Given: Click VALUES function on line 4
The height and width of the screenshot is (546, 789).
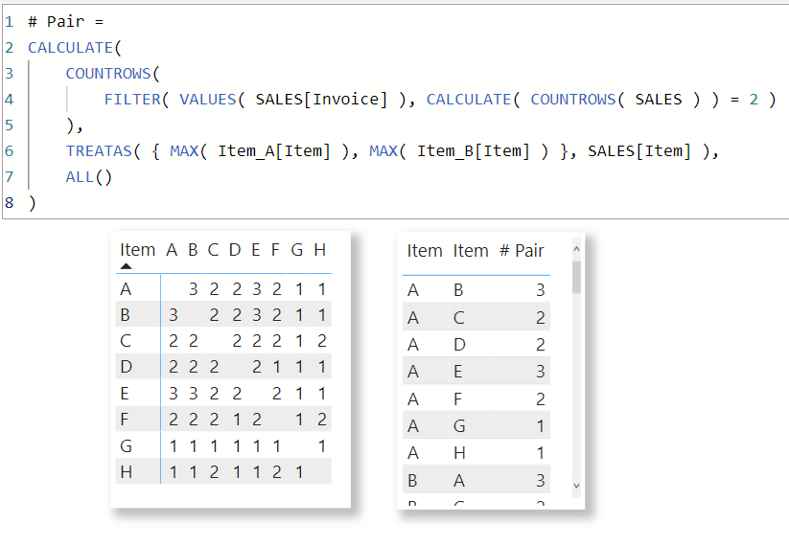Looking at the screenshot, I should (207, 100).
